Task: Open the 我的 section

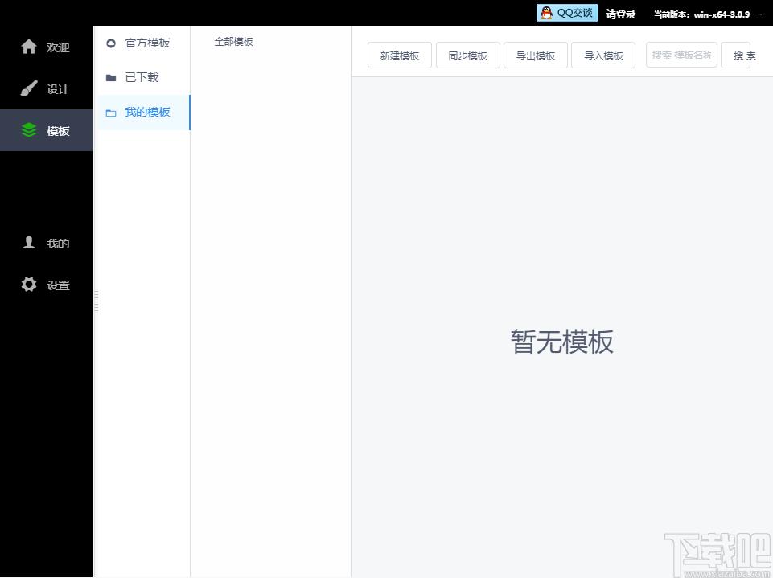Action: point(46,243)
